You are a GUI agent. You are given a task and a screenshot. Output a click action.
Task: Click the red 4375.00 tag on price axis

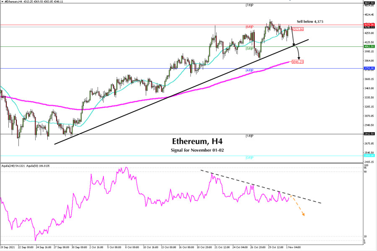369,25
